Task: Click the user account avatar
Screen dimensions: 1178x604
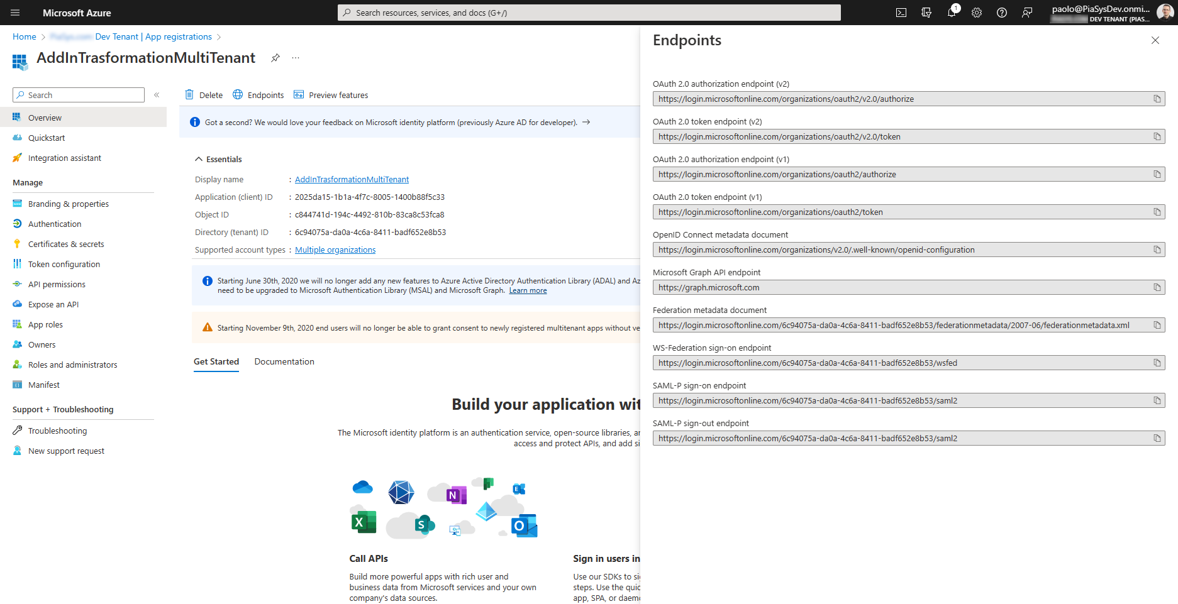Action: (1165, 12)
